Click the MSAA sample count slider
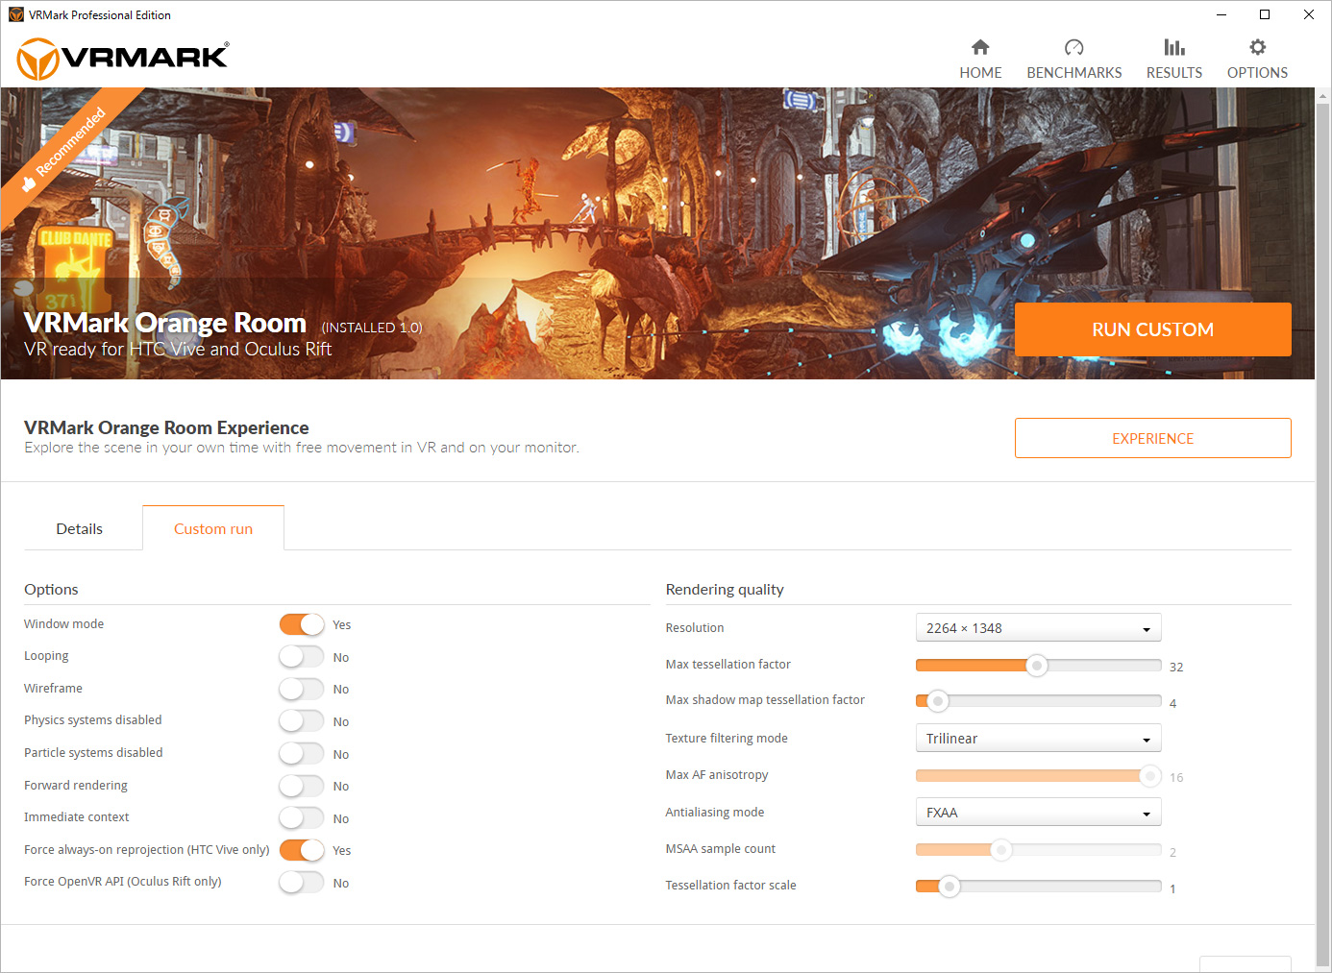Viewport: 1332px width, 973px height. point(1038,849)
